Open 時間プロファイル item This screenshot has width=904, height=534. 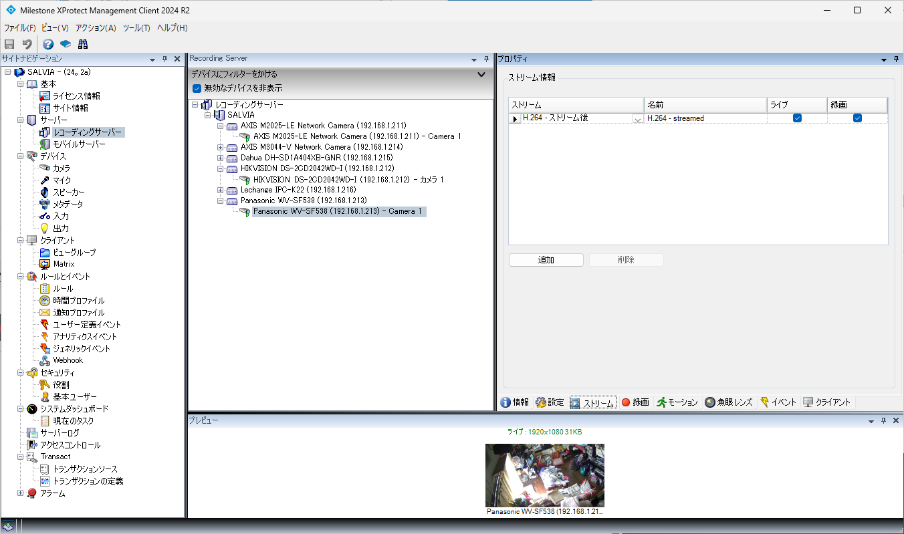[x=78, y=301]
